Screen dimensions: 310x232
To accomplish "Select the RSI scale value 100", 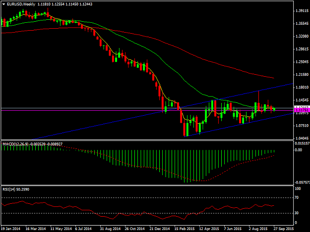I will tap(298, 189).
